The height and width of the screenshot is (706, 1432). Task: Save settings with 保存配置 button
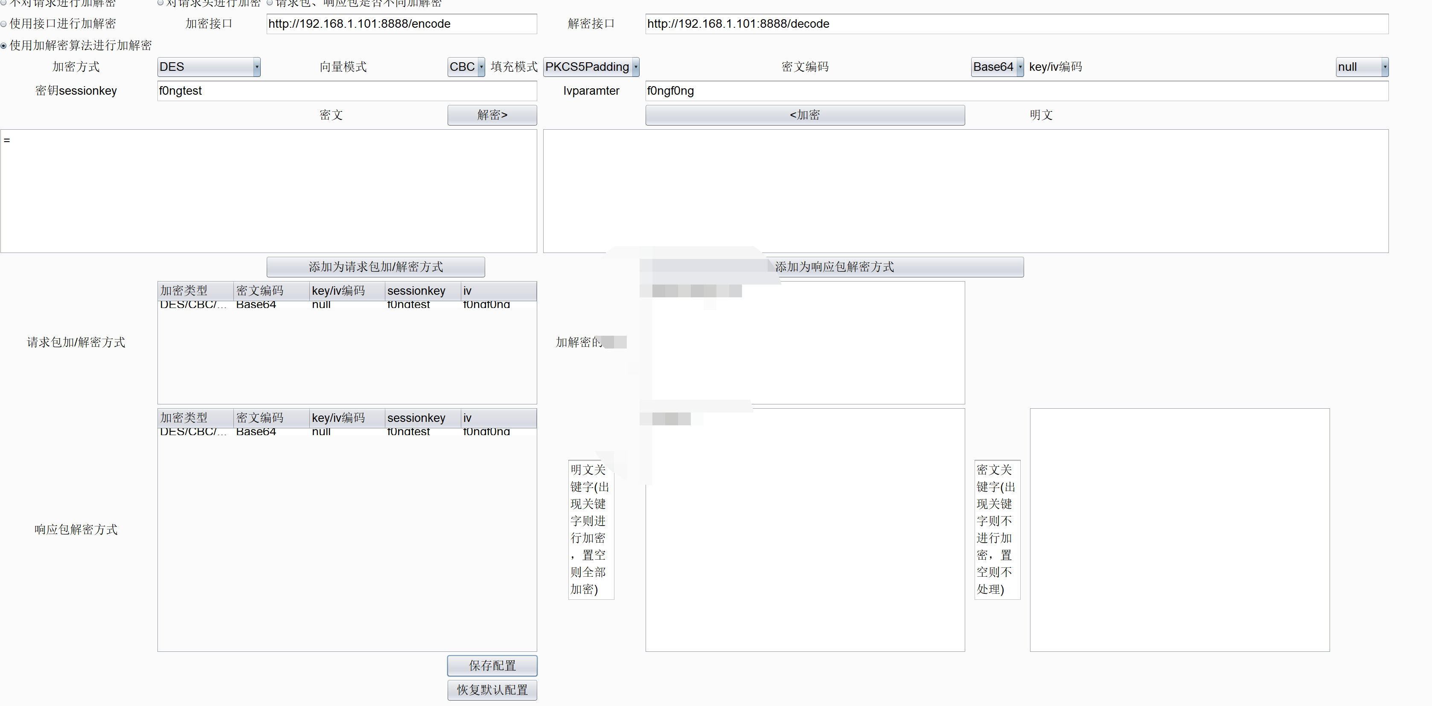pyautogui.click(x=492, y=665)
